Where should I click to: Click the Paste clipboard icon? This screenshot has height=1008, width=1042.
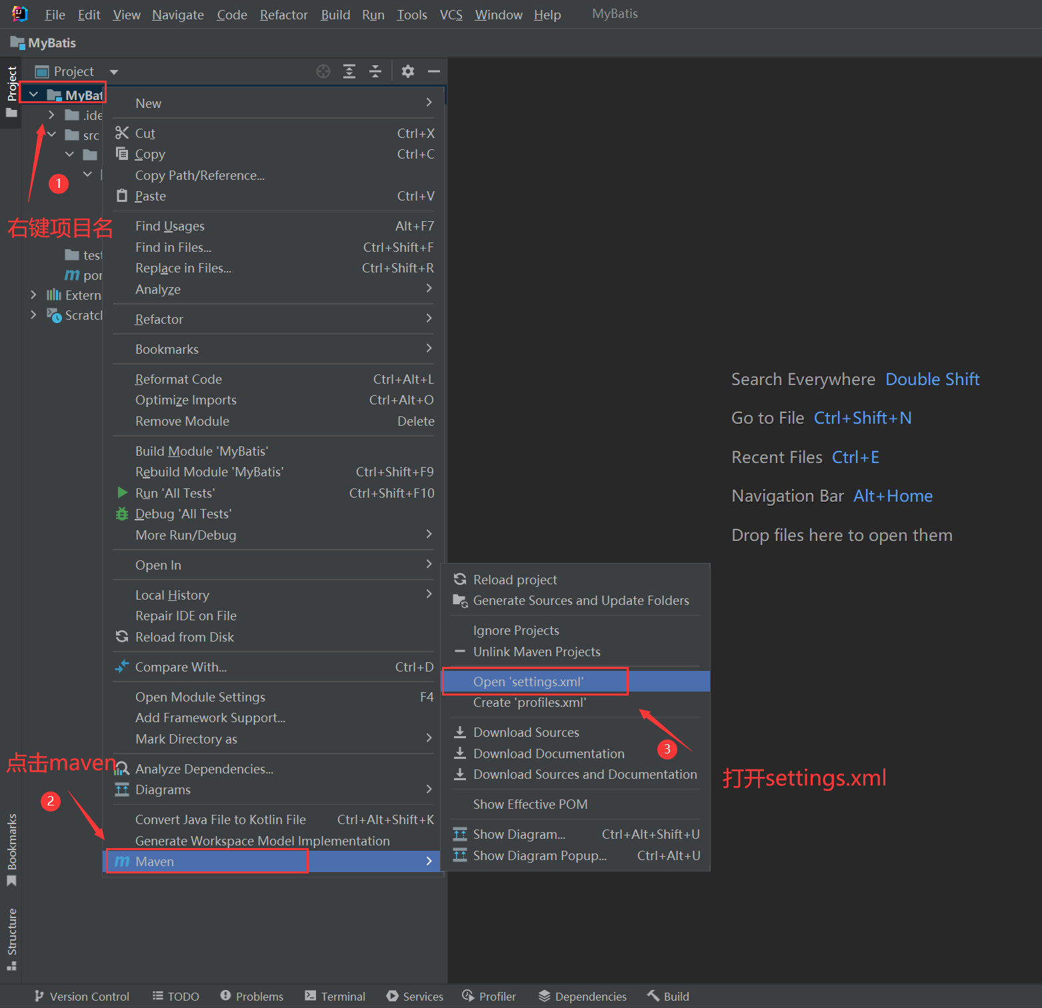click(x=122, y=195)
